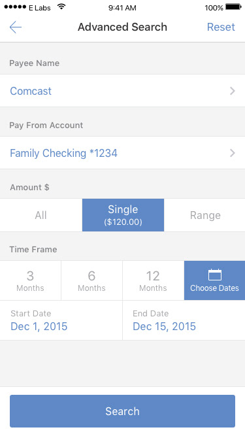Open Family Checking *1234 account selector
This screenshot has height=436, width=245.
tap(123, 153)
